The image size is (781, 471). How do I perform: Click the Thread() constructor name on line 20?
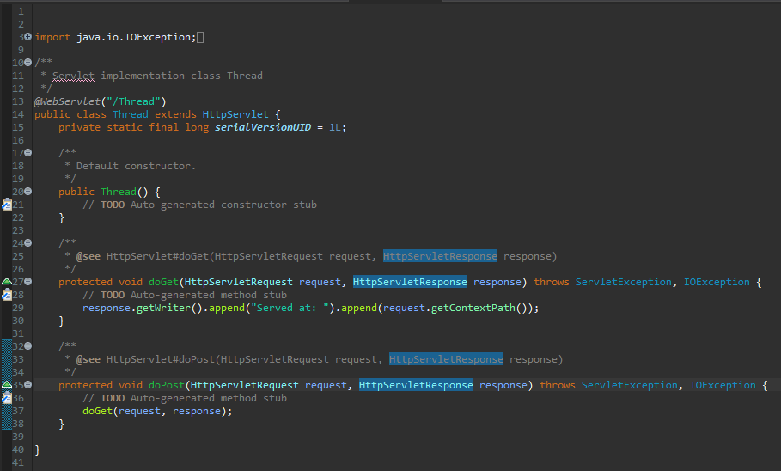point(118,192)
